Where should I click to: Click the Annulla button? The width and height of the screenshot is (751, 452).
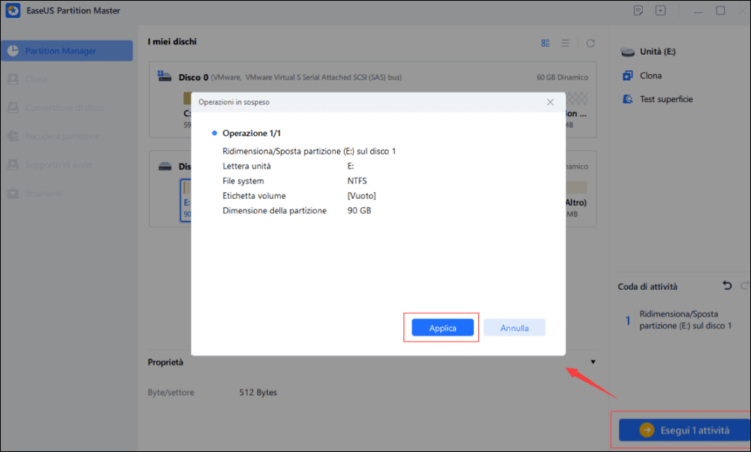click(514, 328)
